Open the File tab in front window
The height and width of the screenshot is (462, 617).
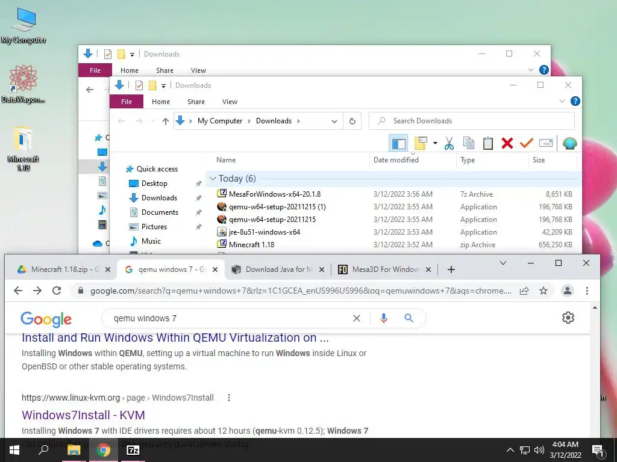(127, 101)
